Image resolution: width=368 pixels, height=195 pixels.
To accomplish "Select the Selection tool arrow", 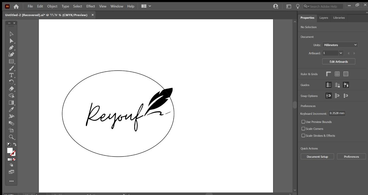I will (11, 34).
